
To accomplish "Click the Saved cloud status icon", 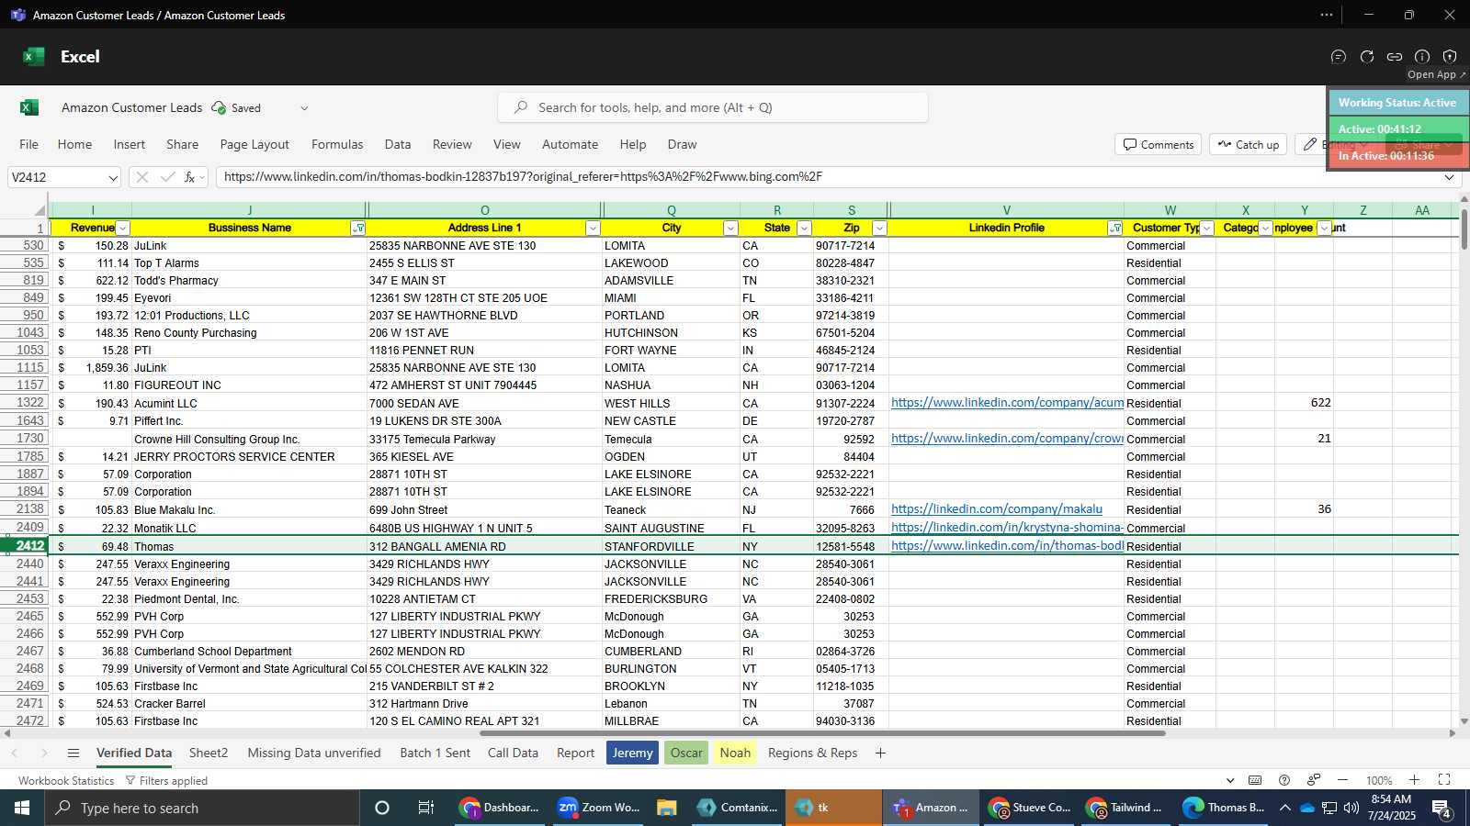I will [219, 107].
